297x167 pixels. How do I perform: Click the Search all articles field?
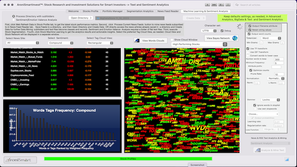tap(264, 5)
